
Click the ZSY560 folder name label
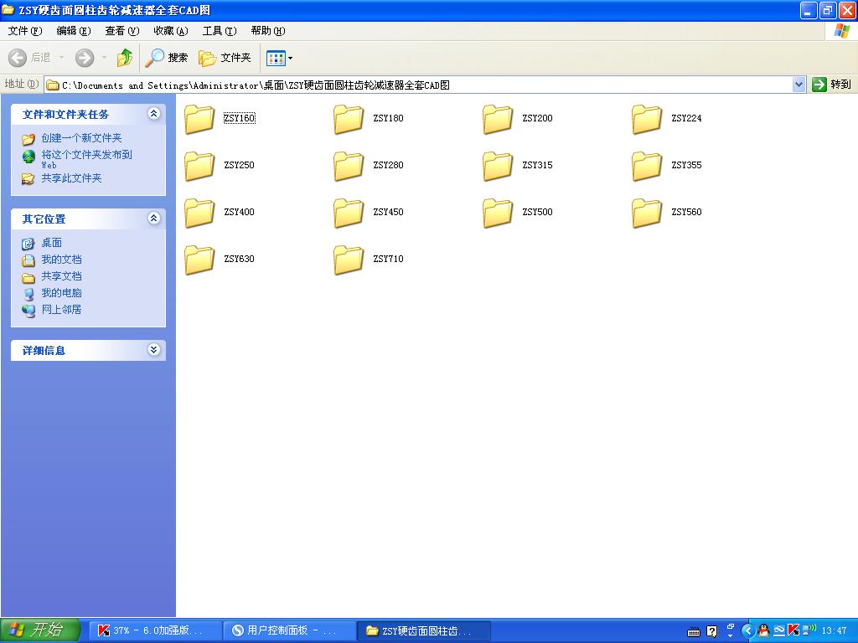tap(686, 212)
